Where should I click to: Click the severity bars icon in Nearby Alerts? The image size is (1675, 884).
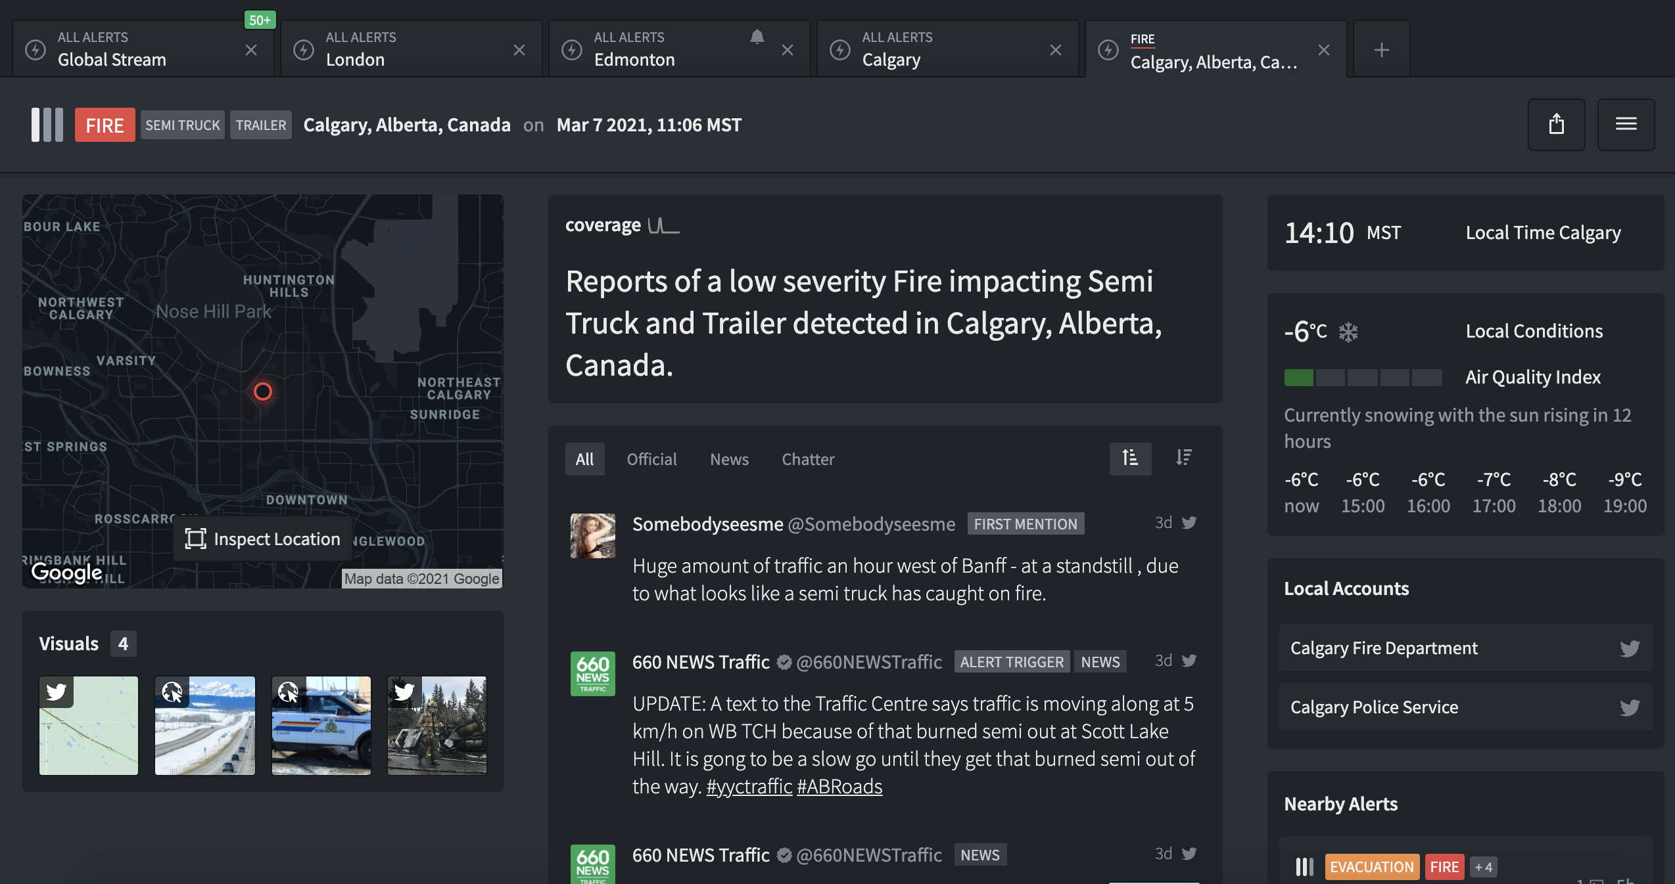tap(1304, 867)
